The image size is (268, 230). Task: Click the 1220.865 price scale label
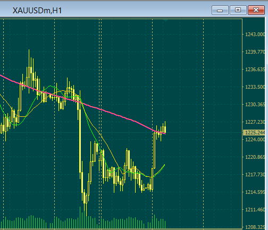click(255, 157)
